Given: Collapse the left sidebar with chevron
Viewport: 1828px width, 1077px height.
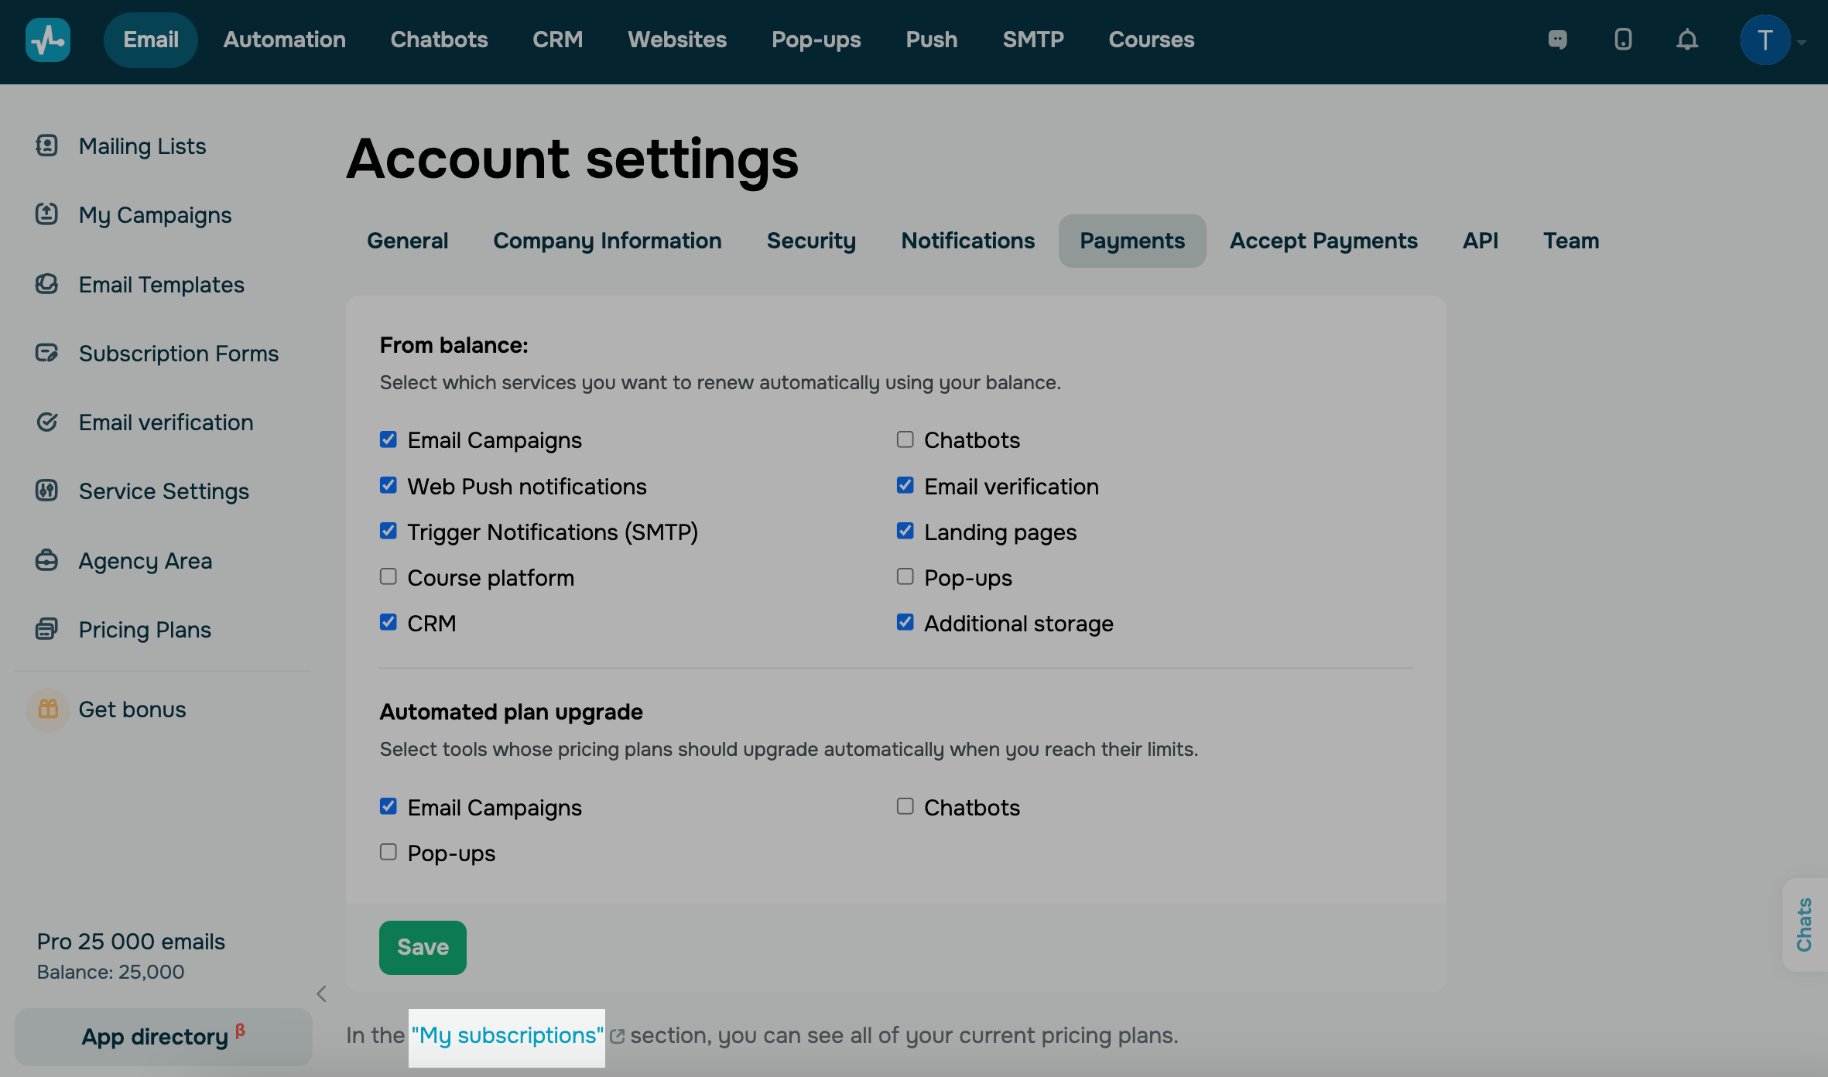Looking at the screenshot, I should [x=322, y=993].
